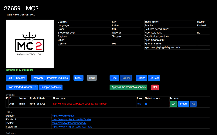Viewport: 217px width, 135px height.
Task: Click the Toscana region value
Action: [116, 36]
